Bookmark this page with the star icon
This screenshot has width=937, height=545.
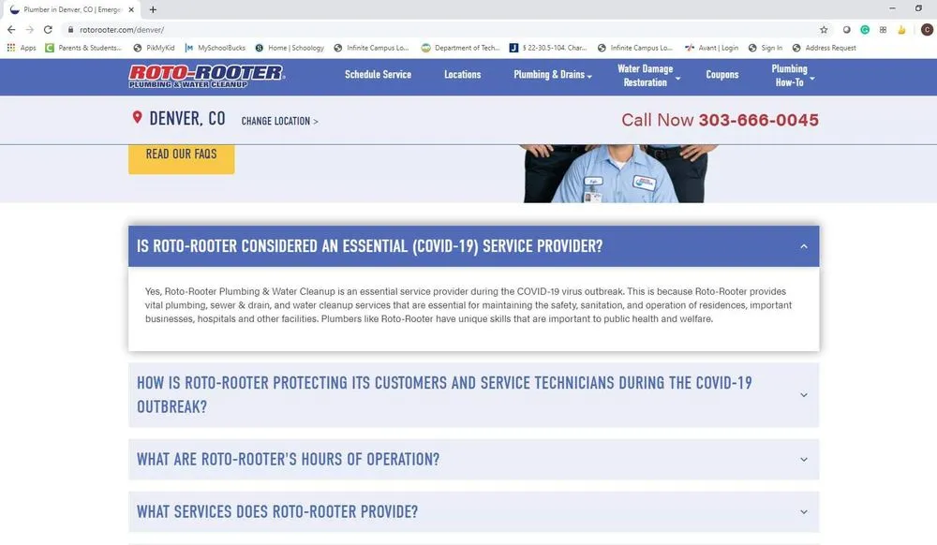pyautogui.click(x=824, y=30)
